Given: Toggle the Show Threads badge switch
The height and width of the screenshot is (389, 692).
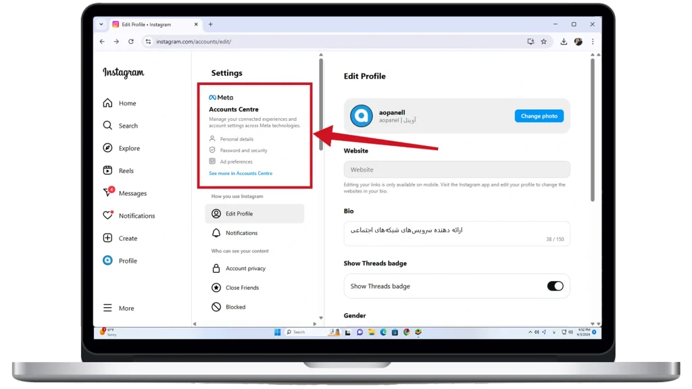Looking at the screenshot, I should 555,286.
